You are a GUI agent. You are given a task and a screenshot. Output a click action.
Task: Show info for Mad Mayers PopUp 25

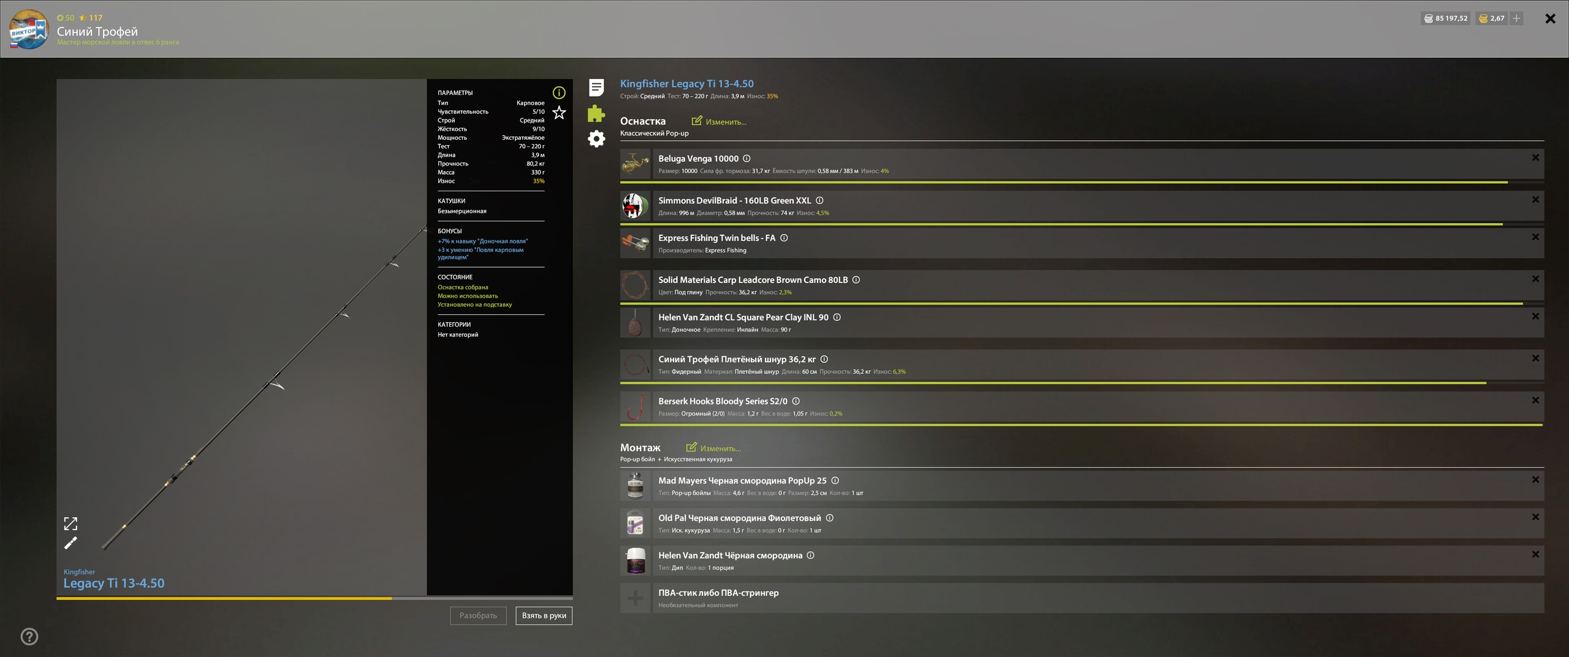point(835,480)
